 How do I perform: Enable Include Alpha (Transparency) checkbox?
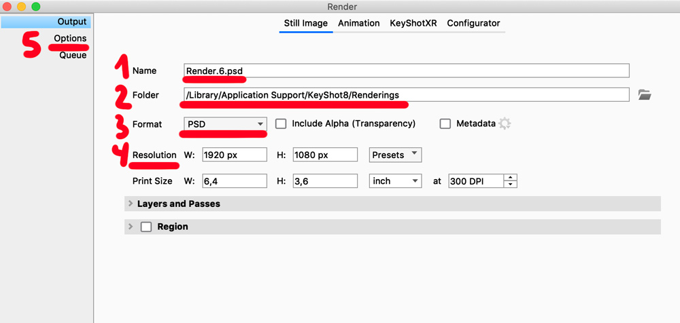coord(281,123)
